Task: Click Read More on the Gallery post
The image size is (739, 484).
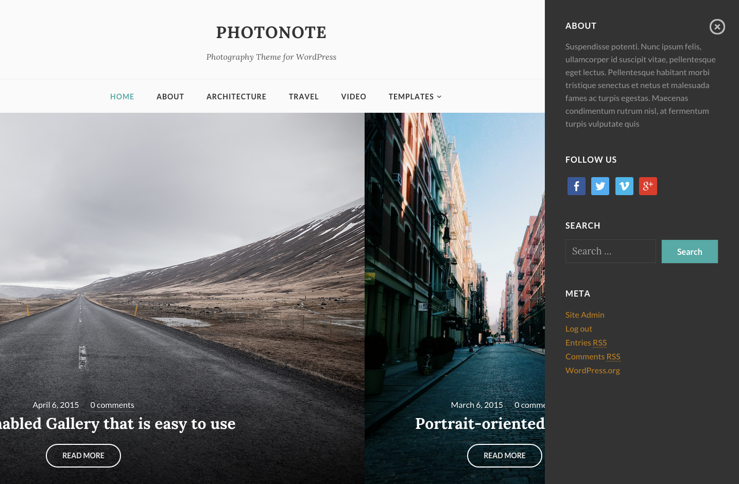Action: click(83, 456)
